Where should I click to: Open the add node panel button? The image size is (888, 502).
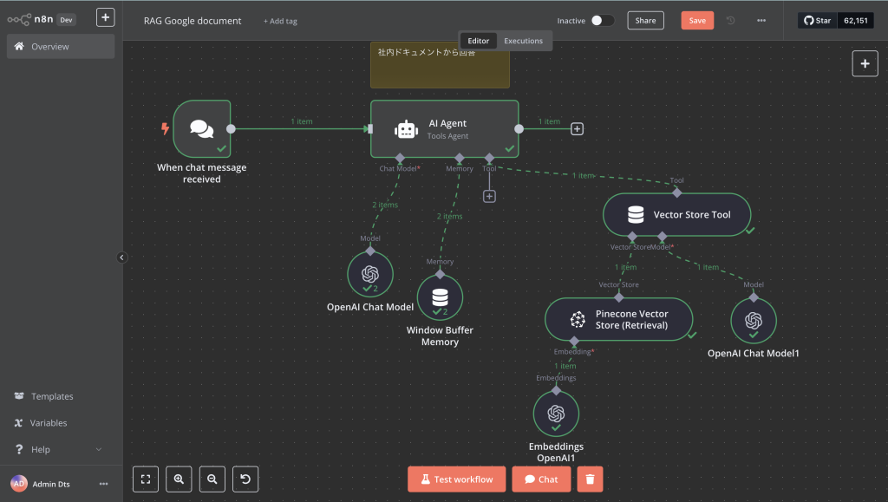point(865,64)
